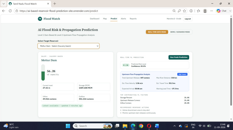Launch Google Chrome from the taskbar
Viewport: 233px width, 130px height.
141,126
